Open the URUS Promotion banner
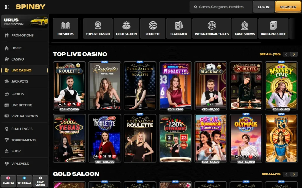Screen dimensions: 302x188 pyautogui.click(x=24, y=21)
